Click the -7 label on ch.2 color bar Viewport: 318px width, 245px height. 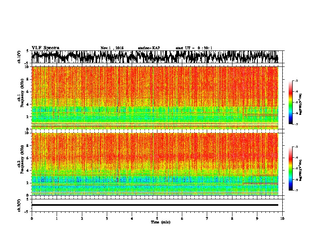(x=296, y=190)
